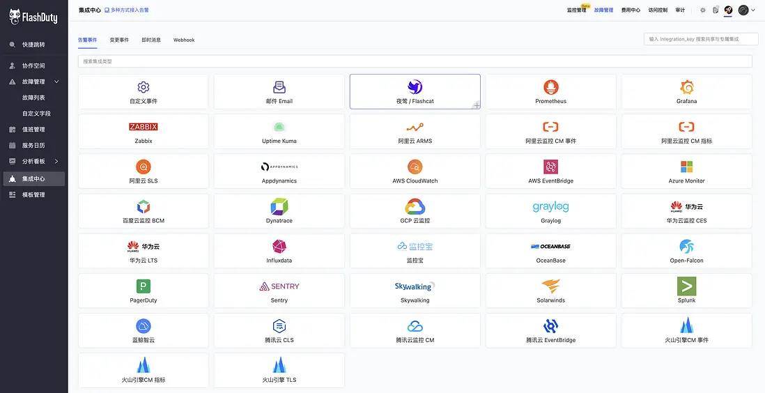Open the OceanBase integration card

coord(551,250)
